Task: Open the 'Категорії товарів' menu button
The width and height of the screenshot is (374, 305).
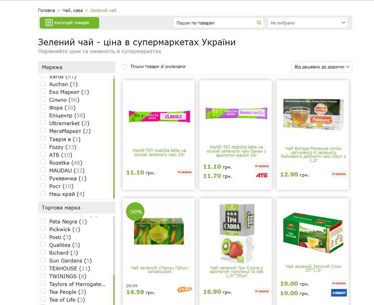Action: [70, 23]
